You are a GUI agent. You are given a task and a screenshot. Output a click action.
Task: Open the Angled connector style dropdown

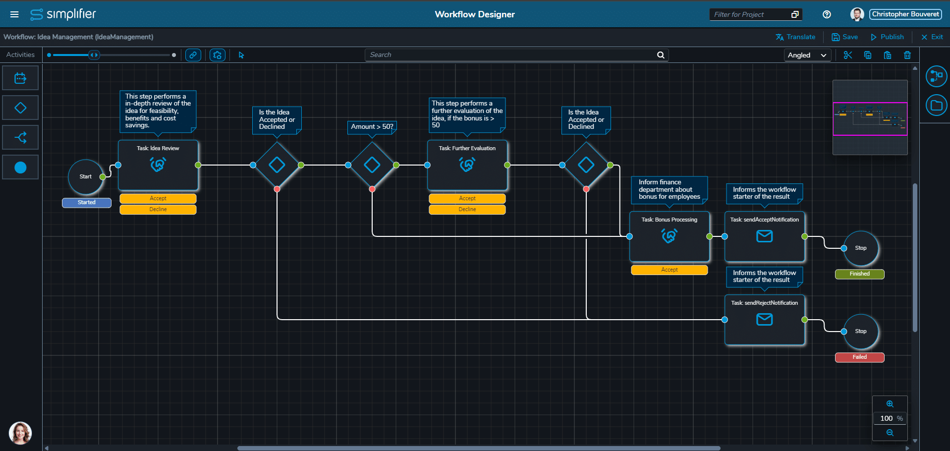[807, 55]
